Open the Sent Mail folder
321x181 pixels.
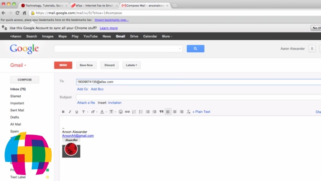(17, 110)
